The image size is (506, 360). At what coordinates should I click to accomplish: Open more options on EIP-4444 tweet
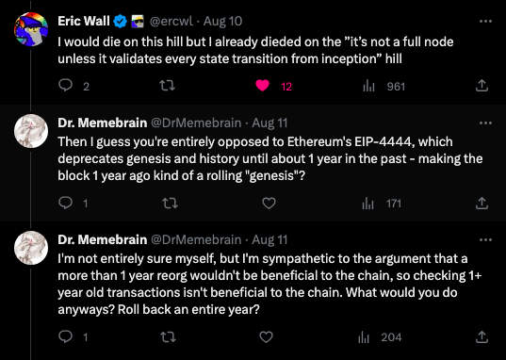coord(485,123)
